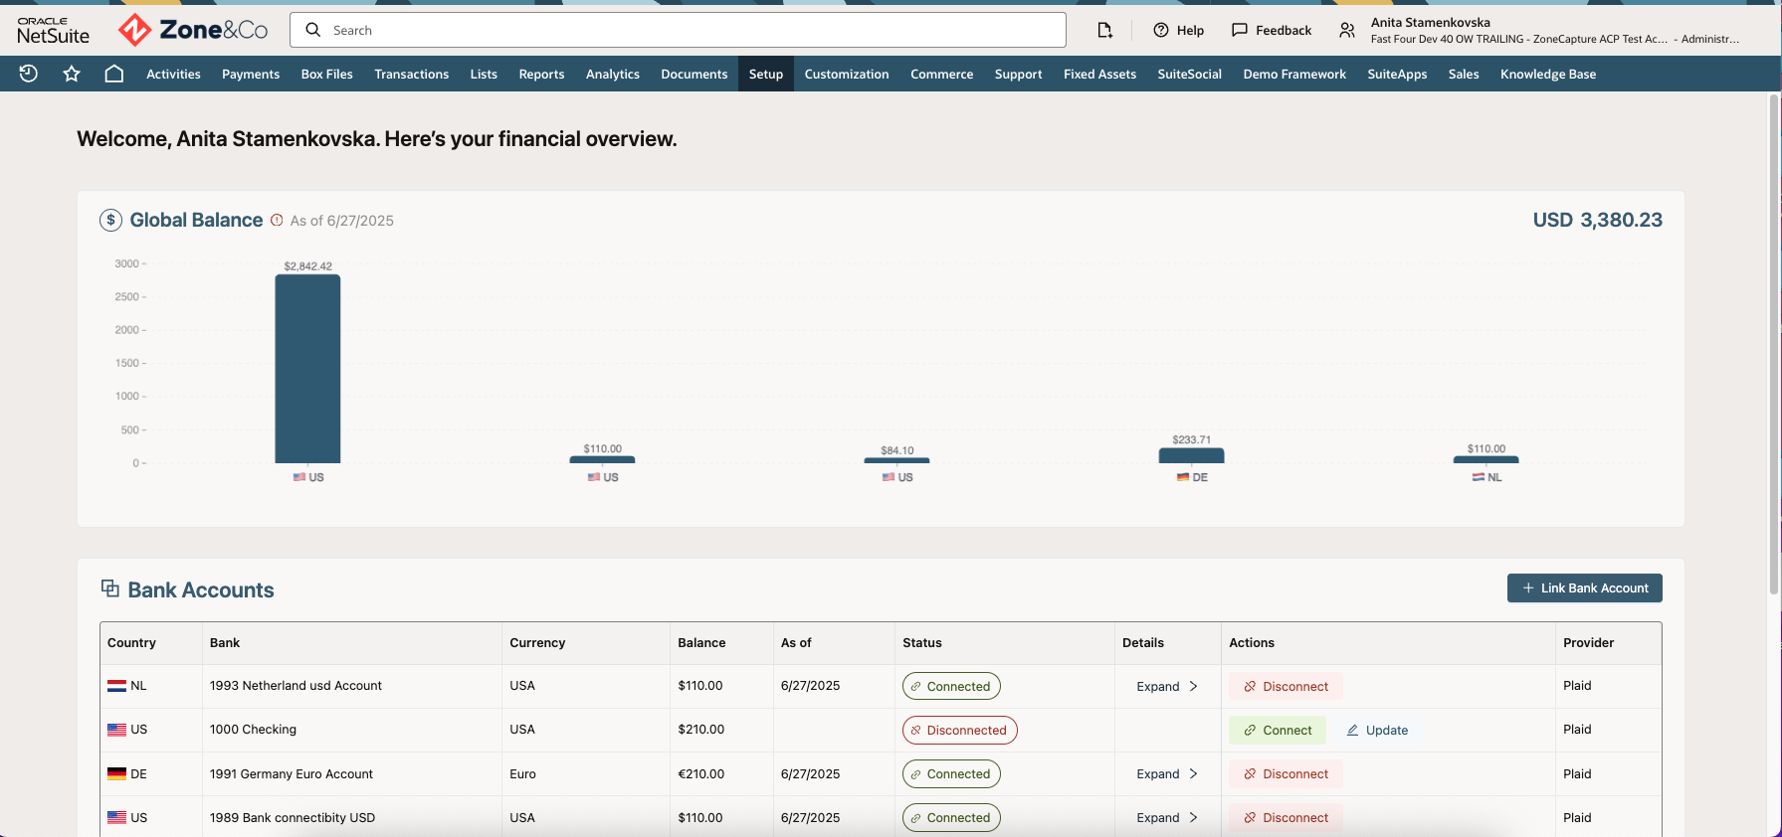Open the Support menu
The height and width of the screenshot is (837, 1782).
[x=1018, y=74]
